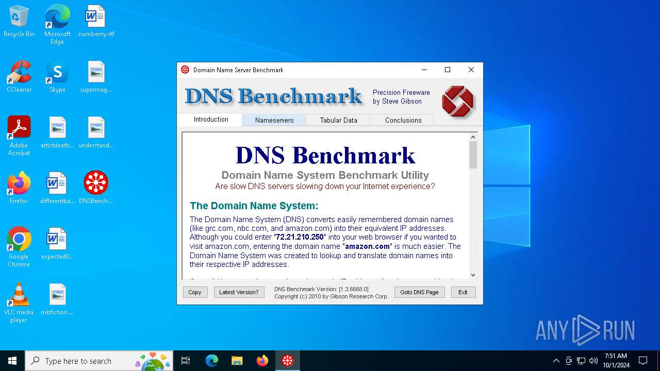This screenshot has height=371, width=660.
Task: Open Task View from taskbar
Action: coord(186,361)
